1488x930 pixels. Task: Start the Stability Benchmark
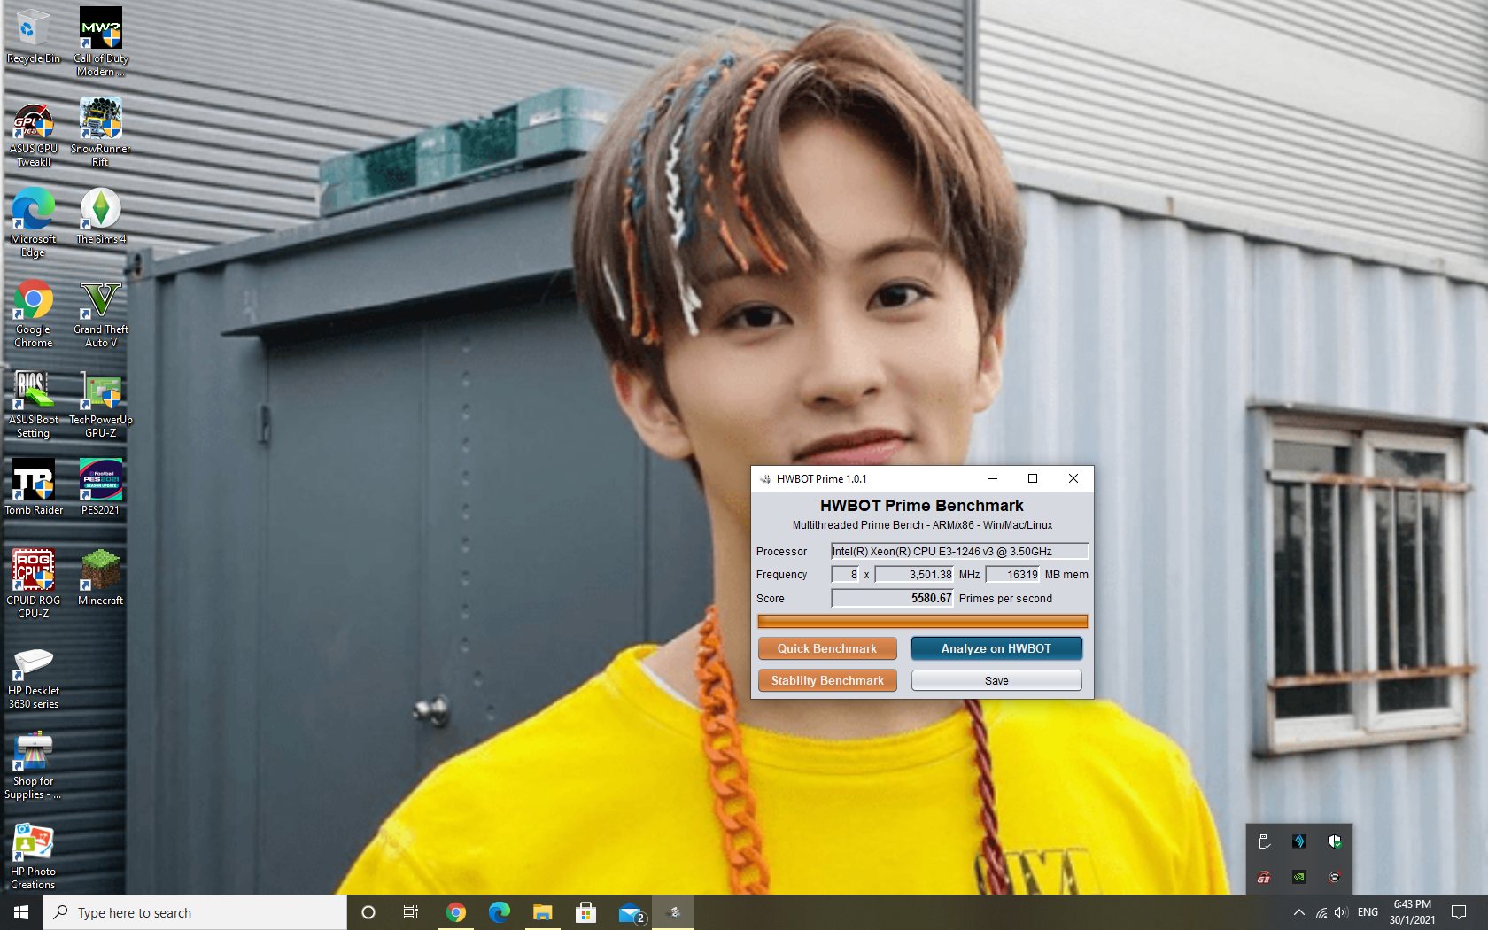(827, 680)
